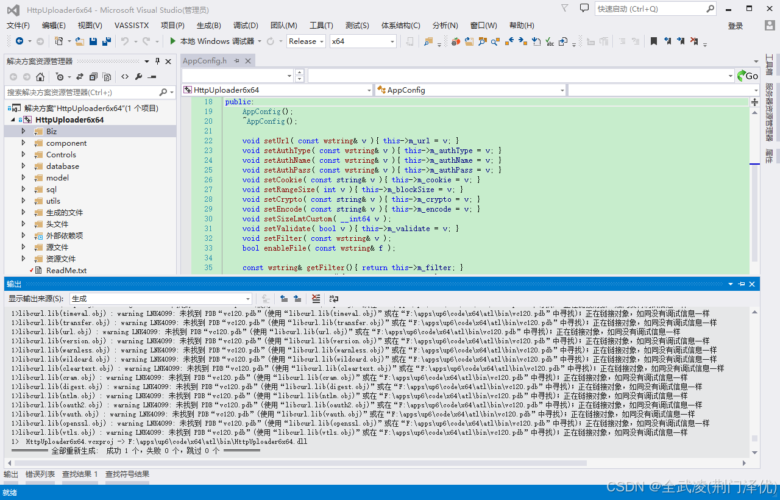Click the green Go button
Screen dimensions: 780x500
pos(748,76)
